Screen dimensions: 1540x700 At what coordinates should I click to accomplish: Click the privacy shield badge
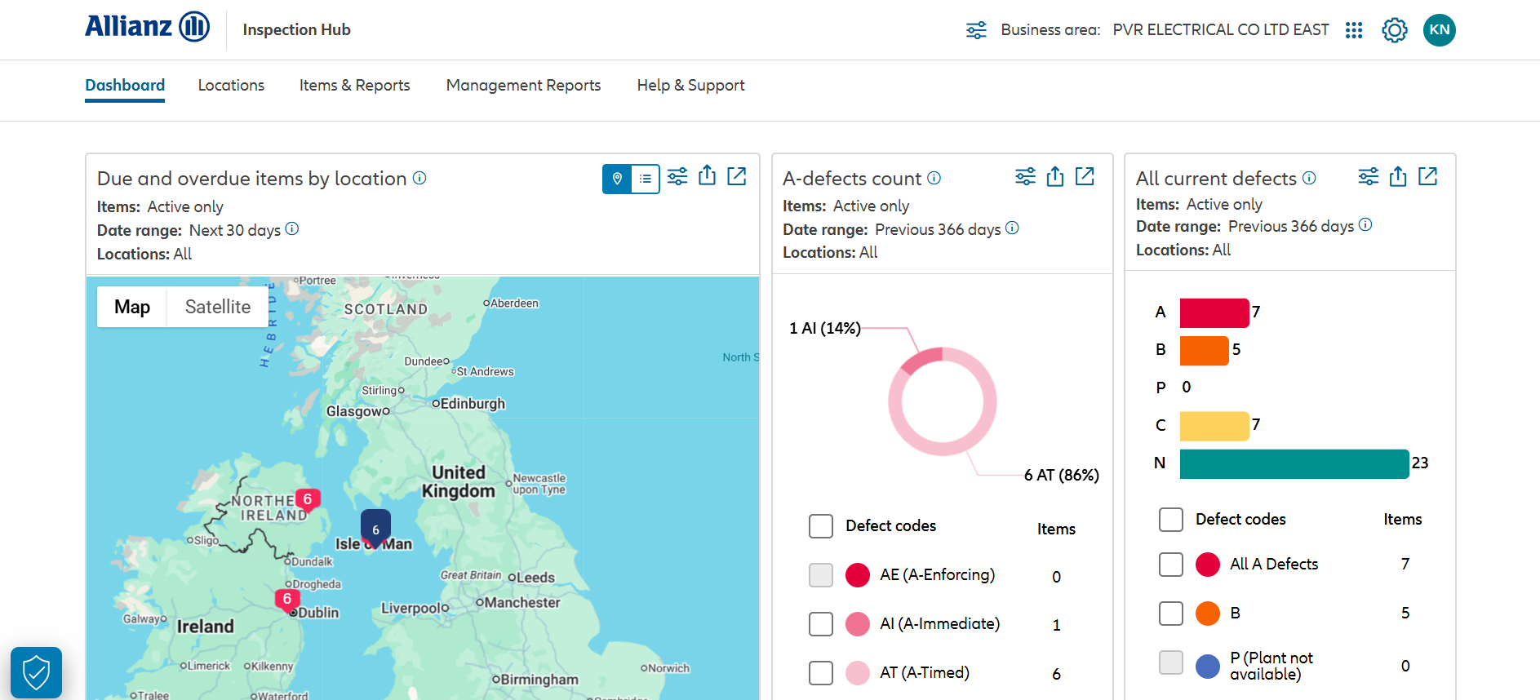click(37, 672)
